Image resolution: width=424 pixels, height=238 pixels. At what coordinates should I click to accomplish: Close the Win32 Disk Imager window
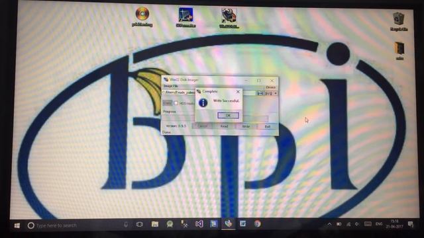pos(272,81)
